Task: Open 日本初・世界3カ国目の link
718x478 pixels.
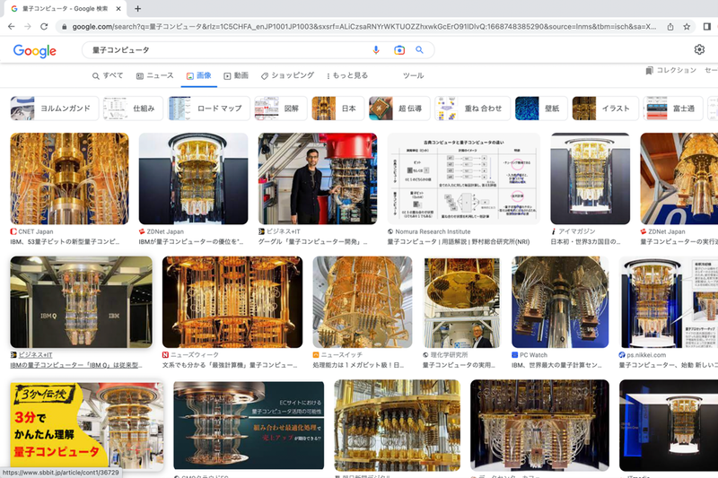Action: (x=586, y=241)
